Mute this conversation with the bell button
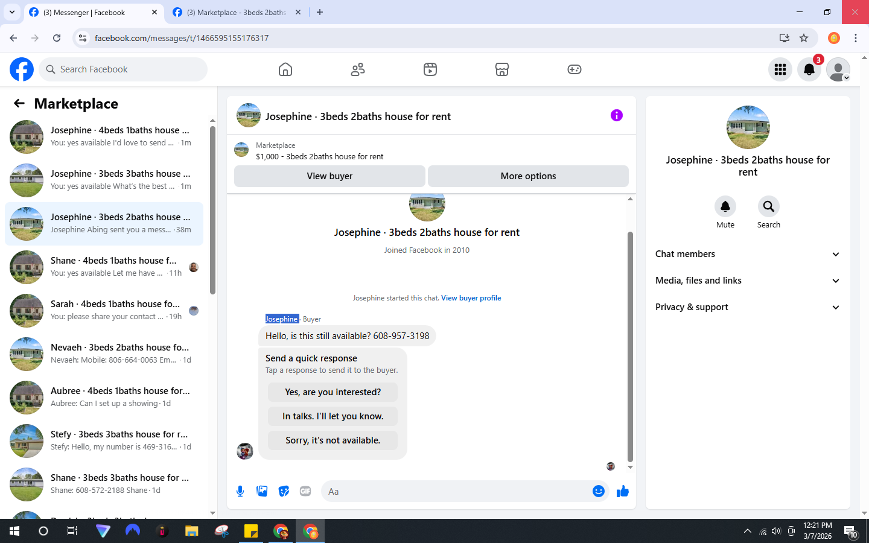The image size is (869, 543). (x=725, y=206)
